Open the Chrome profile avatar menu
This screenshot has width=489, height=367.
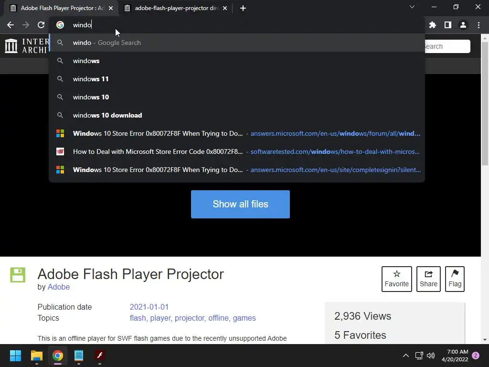463,25
